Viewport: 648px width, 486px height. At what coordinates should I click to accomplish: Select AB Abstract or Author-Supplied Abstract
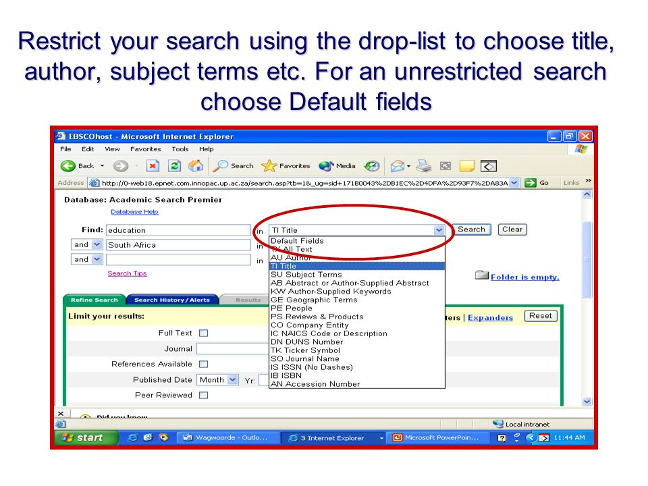pos(357,283)
